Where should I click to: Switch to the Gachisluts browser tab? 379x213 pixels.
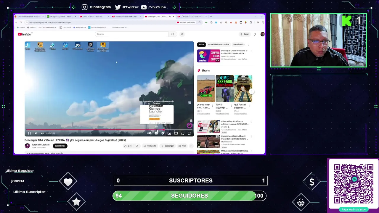tap(29, 17)
